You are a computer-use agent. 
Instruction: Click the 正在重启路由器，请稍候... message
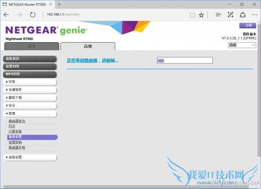tap(93, 61)
